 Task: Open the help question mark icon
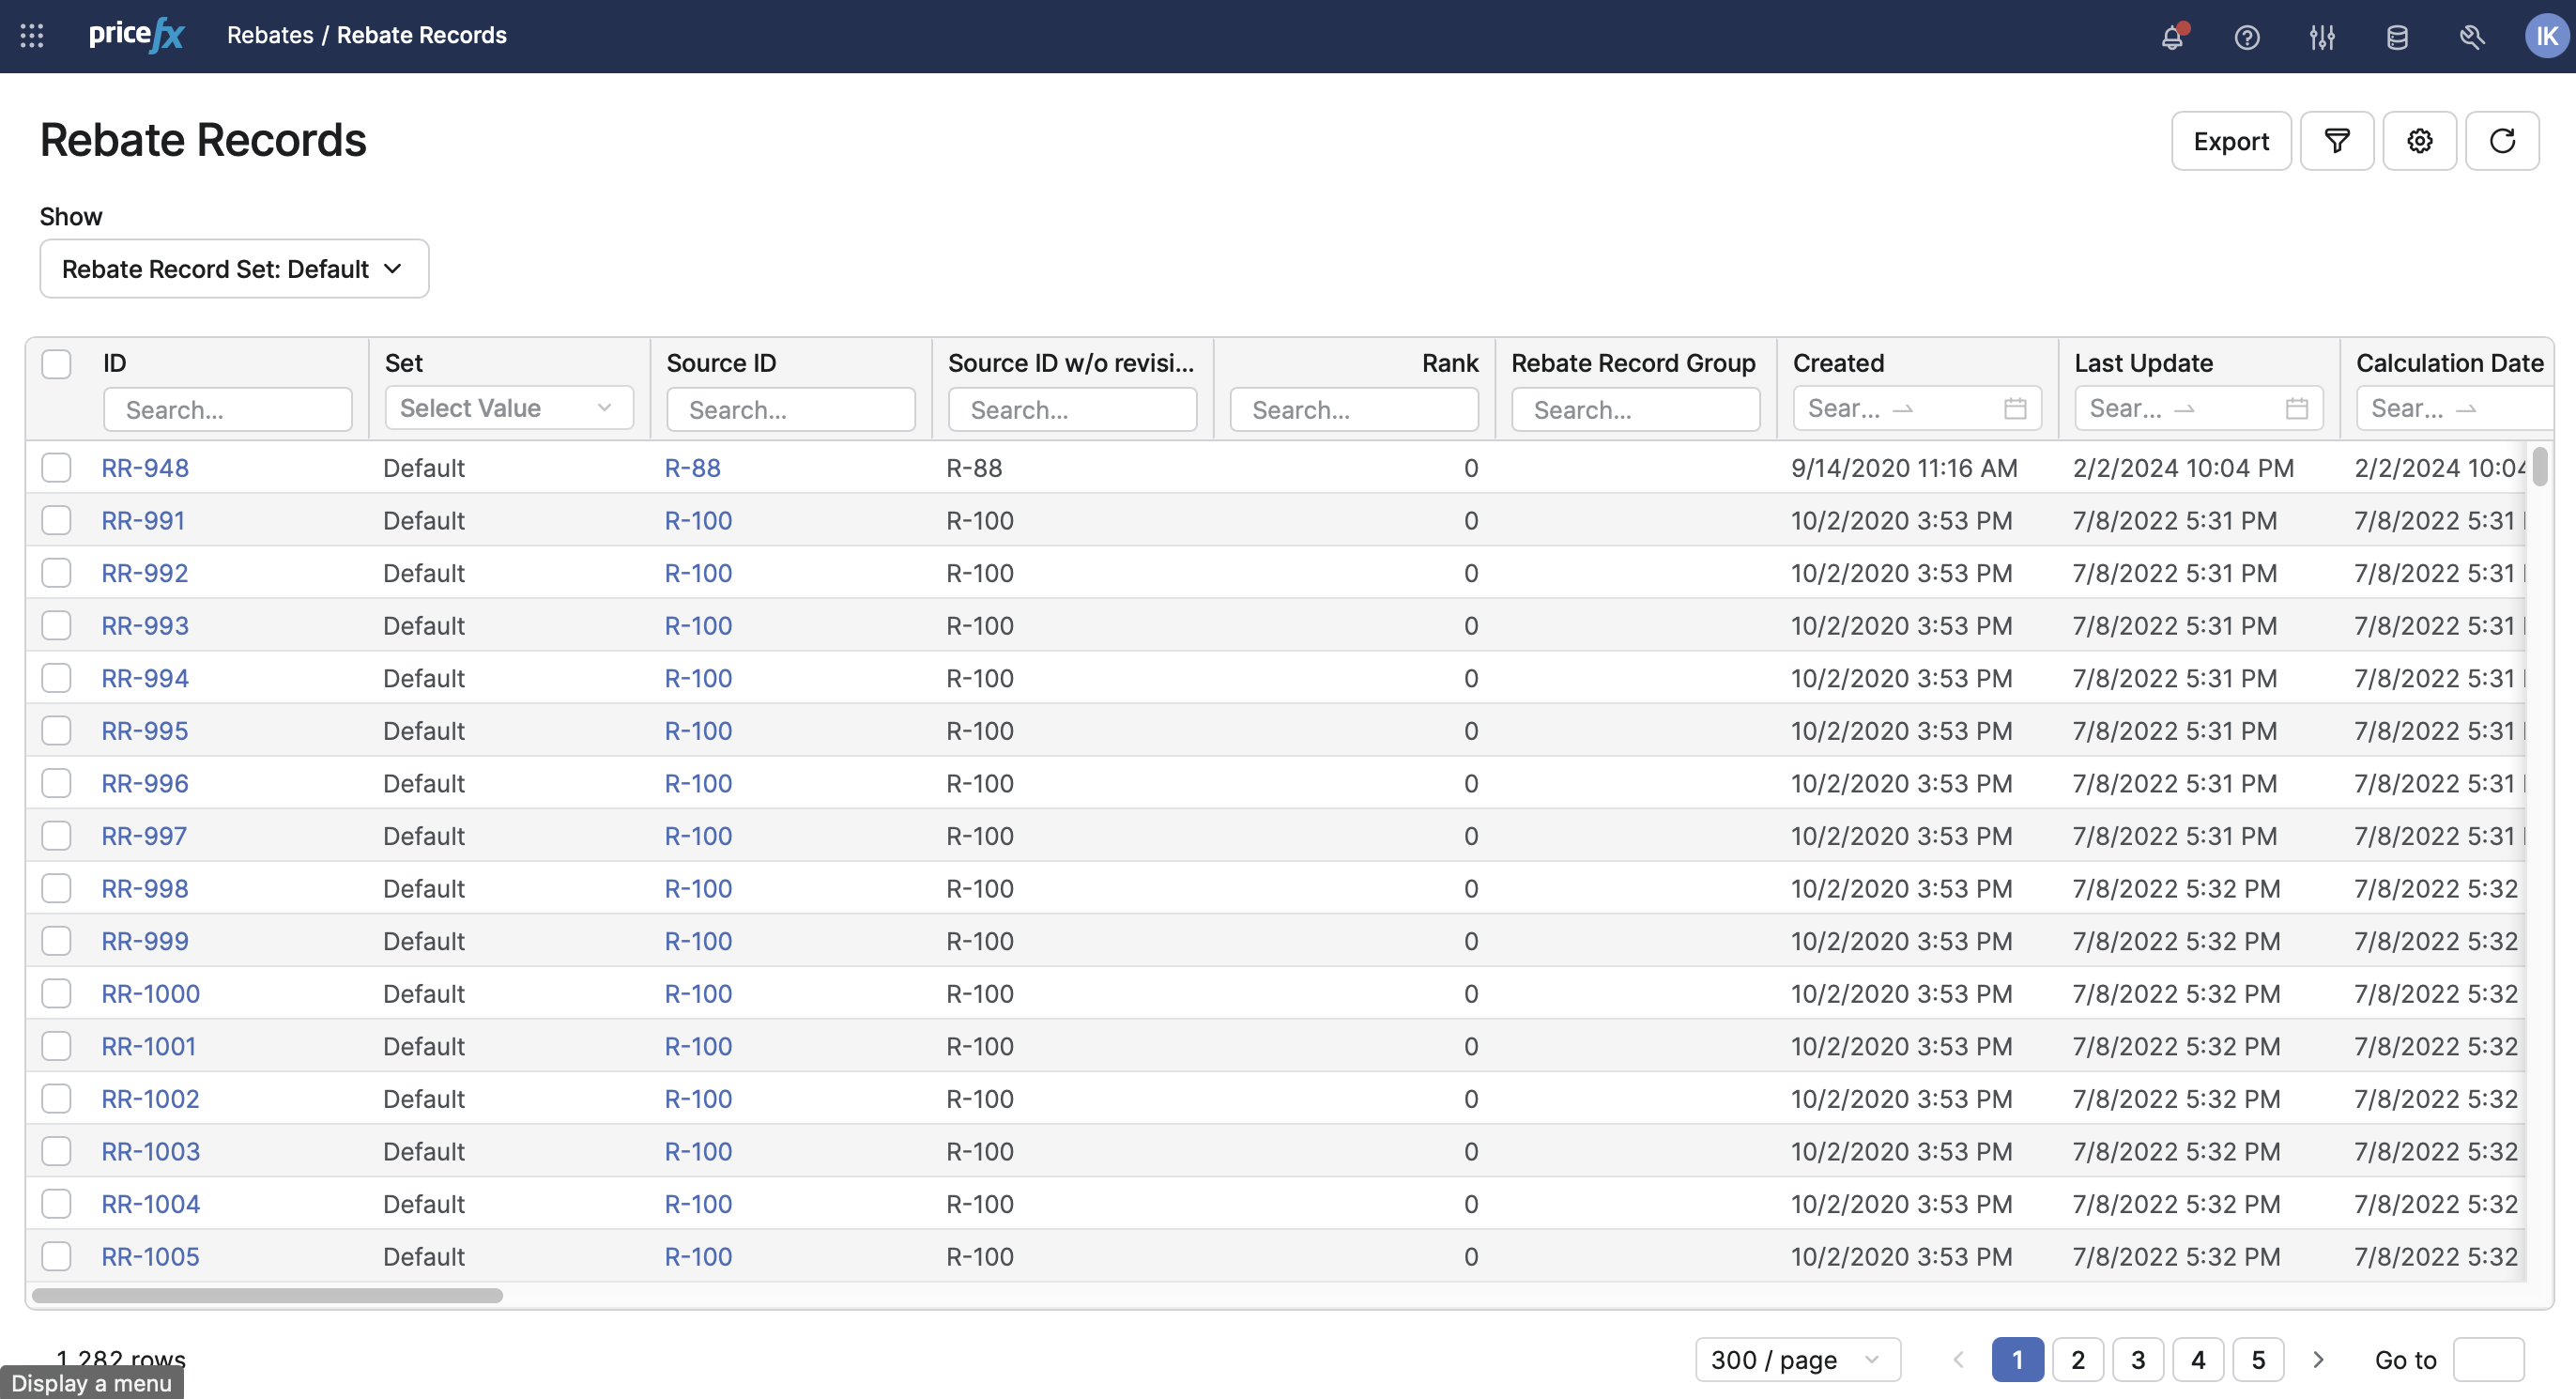coord(2247,37)
